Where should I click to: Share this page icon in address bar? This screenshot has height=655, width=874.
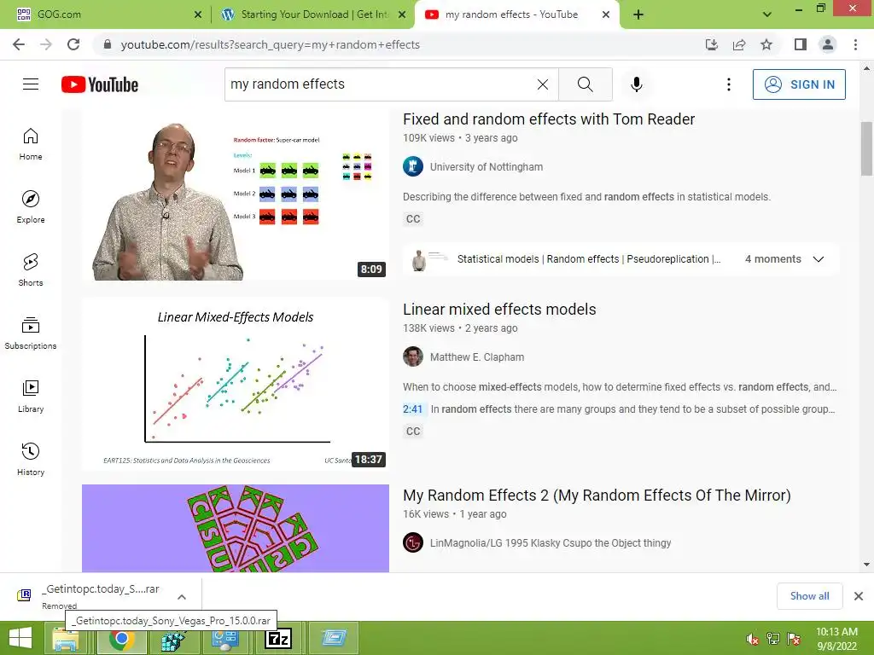pyautogui.click(x=739, y=44)
